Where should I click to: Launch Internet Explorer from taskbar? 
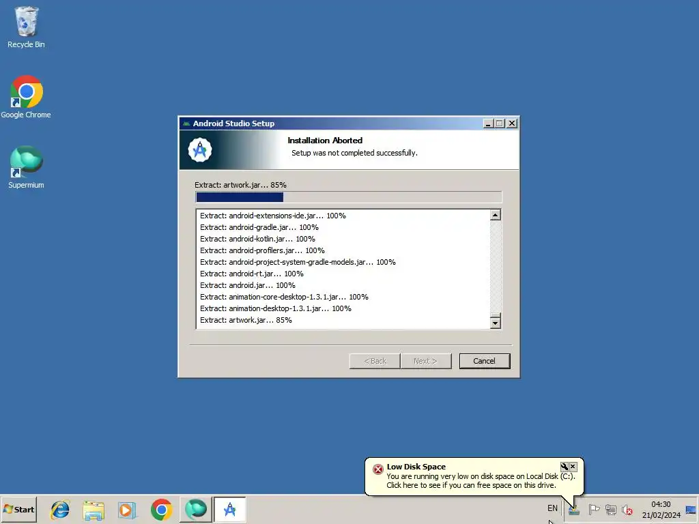point(60,509)
